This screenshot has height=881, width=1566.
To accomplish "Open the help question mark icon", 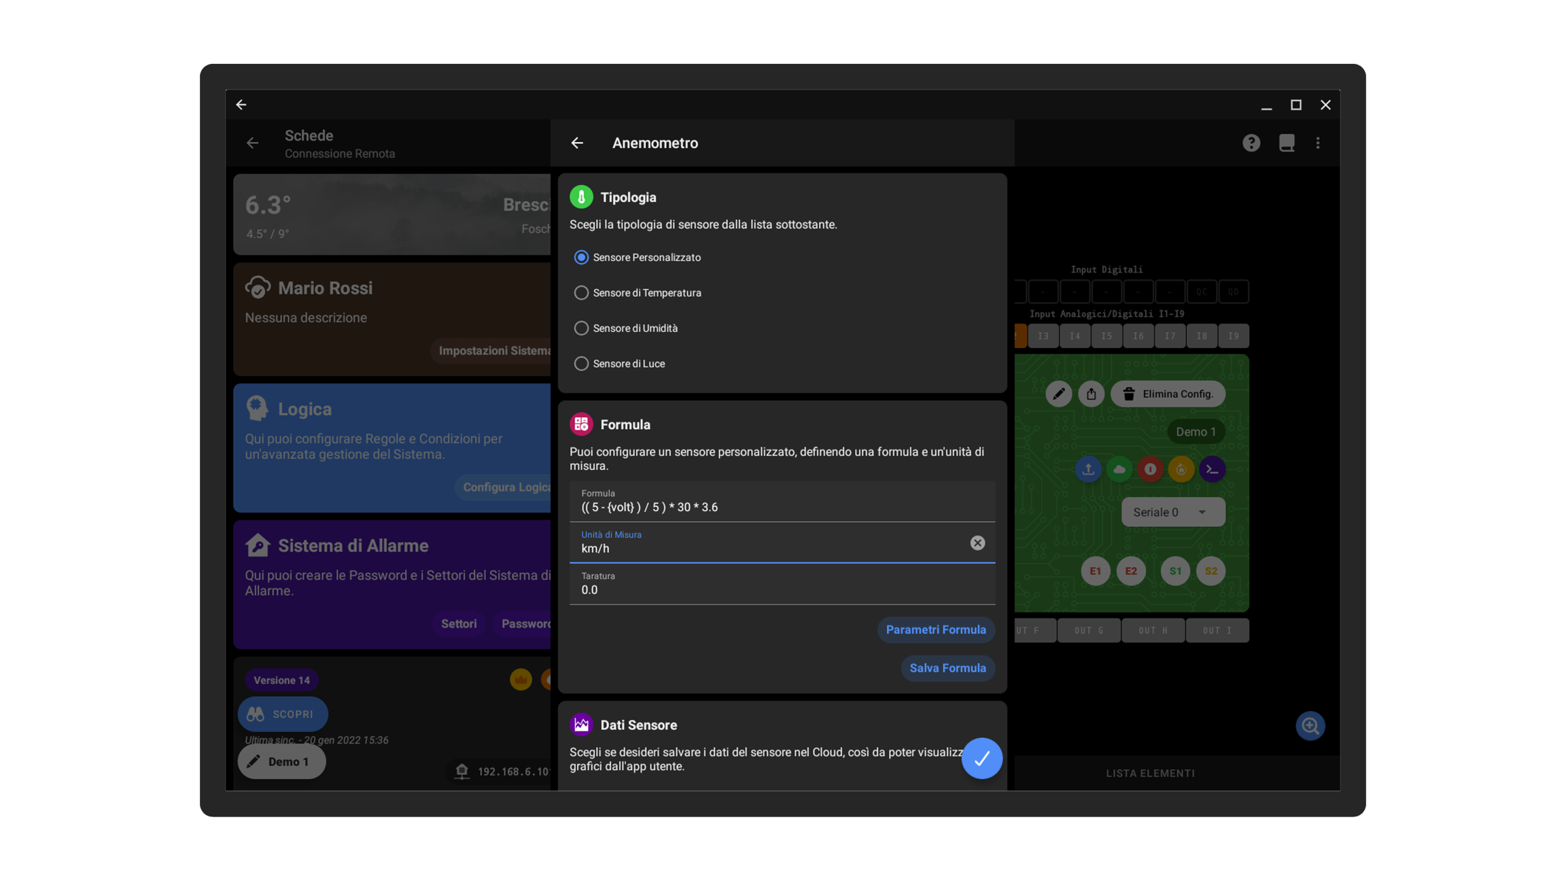I will (1251, 143).
